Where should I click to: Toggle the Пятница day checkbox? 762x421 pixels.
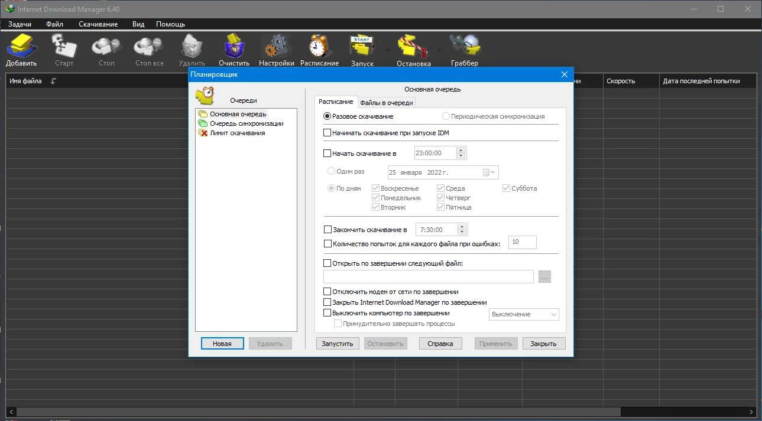[440, 207]
